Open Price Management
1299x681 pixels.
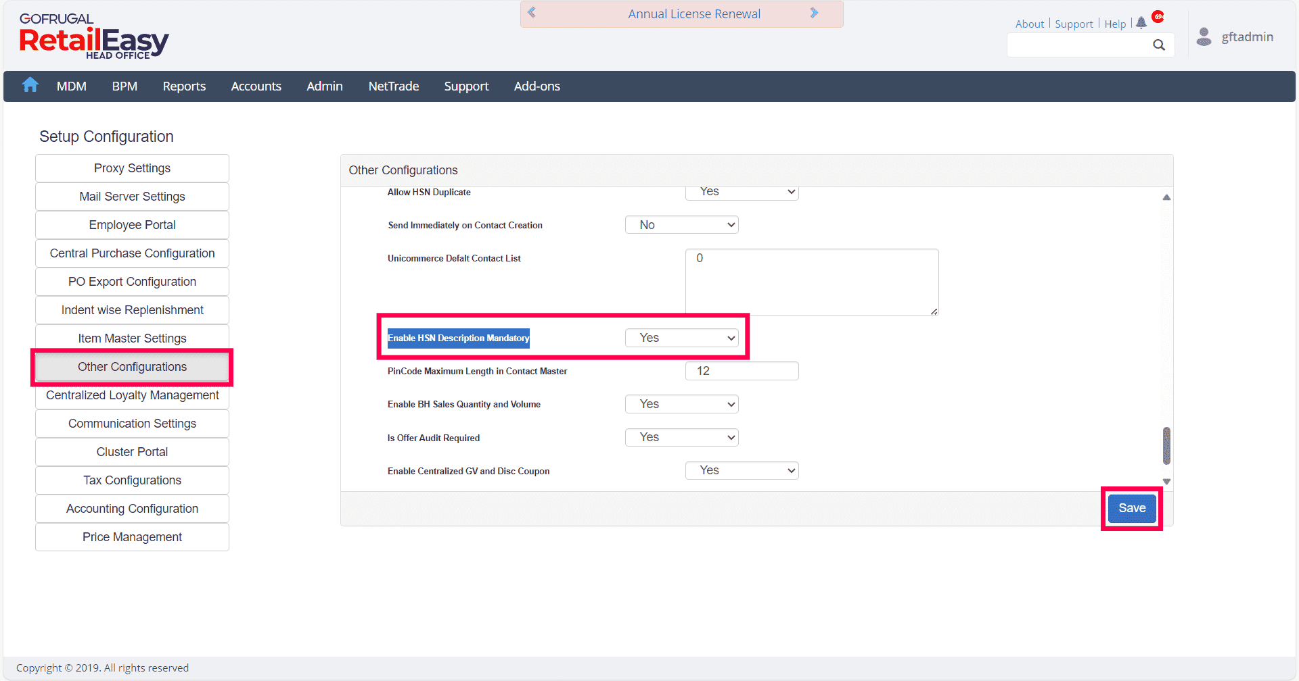click(x=132, y=537)
